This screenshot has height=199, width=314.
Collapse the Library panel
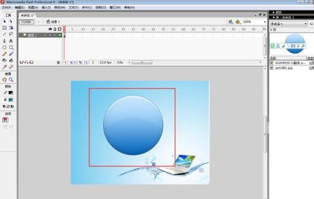pyautogui.click(x=274, y=18)
